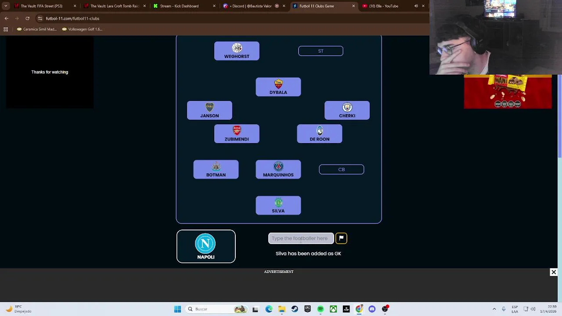The image size is (562, 316).
Task: Switch to the Discord browser tab
Action: [x=254, y=6]
